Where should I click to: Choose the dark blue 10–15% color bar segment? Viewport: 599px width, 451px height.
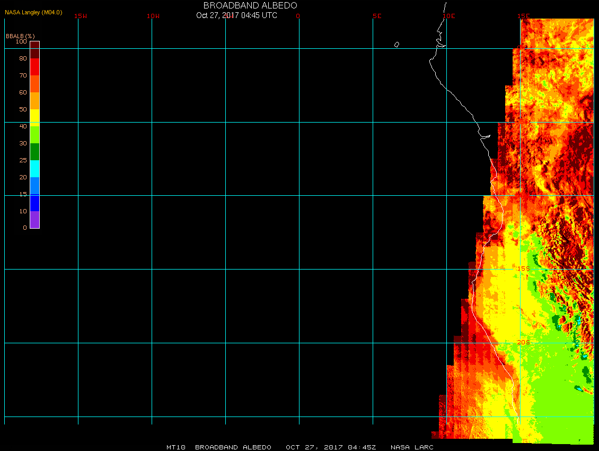(34, 203)
